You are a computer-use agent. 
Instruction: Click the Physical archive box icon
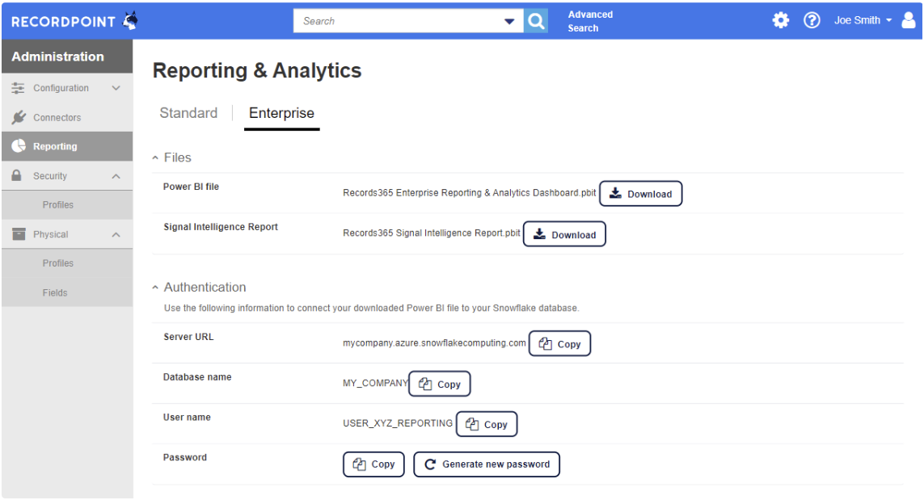[x=19, y=234]
